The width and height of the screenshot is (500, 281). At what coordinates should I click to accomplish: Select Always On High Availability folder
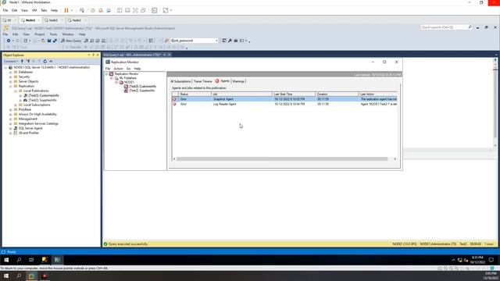[37, 114]
